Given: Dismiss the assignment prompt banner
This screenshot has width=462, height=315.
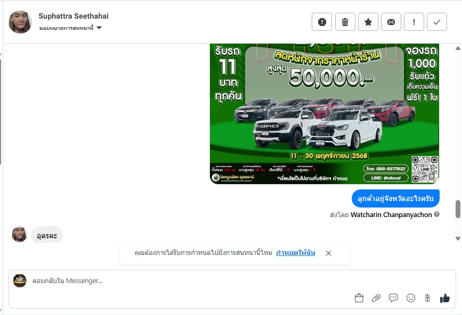Looking at the screenshot, I should (329, 253).
